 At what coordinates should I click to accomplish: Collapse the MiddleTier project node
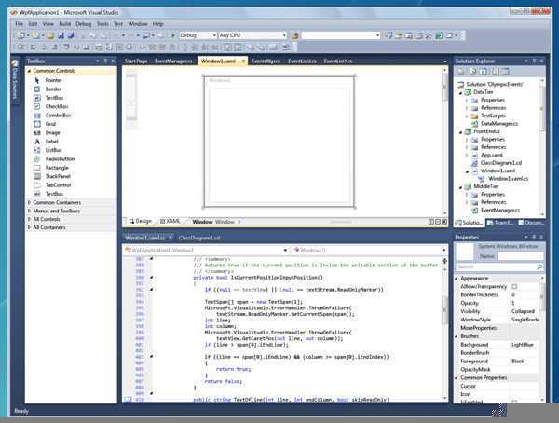click(x=461, y=186)
